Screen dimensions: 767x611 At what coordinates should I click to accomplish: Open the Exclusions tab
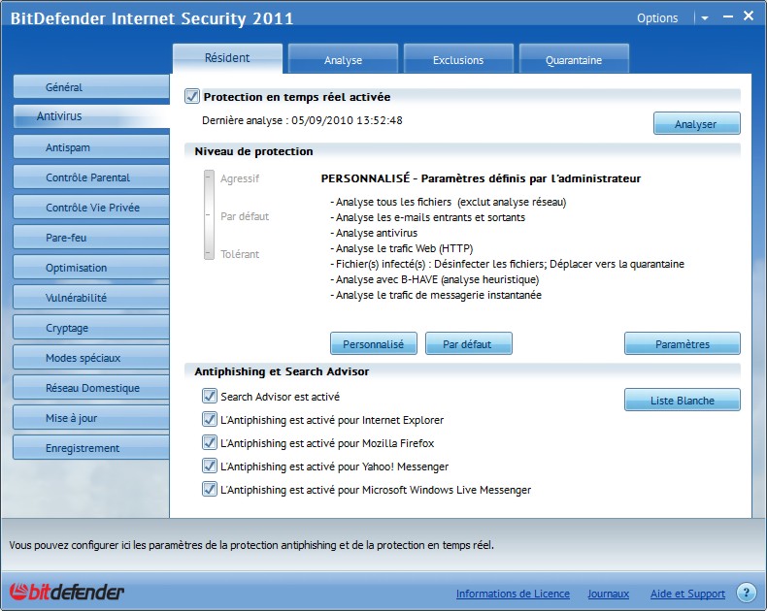tap(458, 59)
